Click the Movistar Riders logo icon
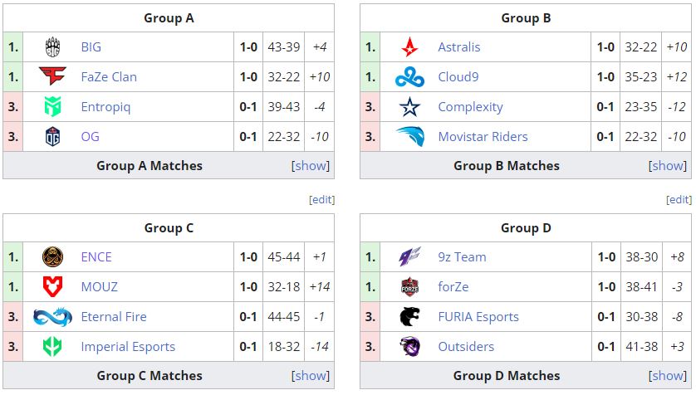 click(x=409, y=137)
